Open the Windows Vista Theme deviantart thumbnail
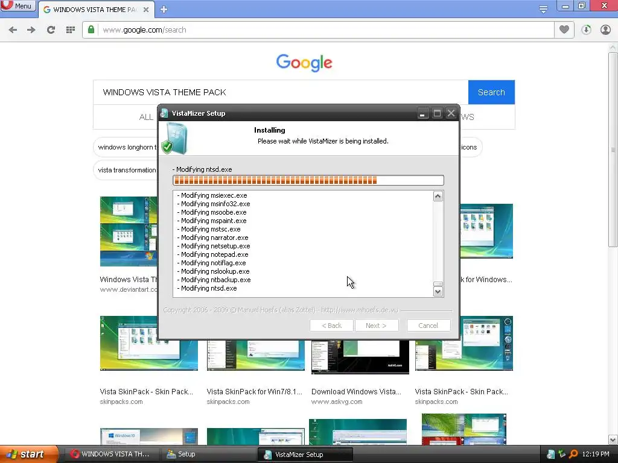This screenshot has height=463, width=618. pos(129,231)
